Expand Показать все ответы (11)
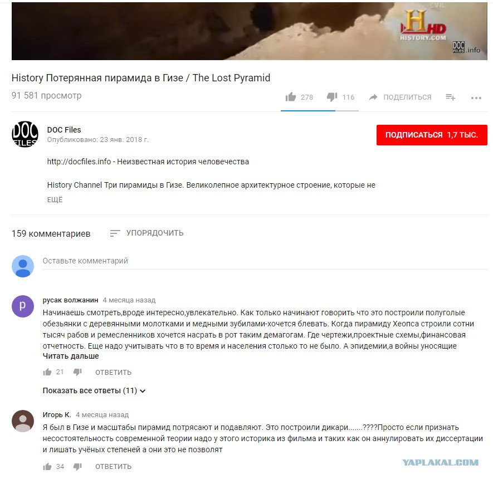This screenshot has height=479, width=493. [x=94, y=390]
